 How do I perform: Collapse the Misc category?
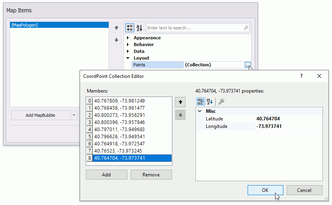200,111
